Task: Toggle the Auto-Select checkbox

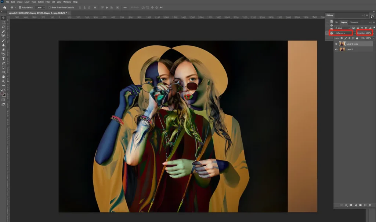Action: point(20,7)
